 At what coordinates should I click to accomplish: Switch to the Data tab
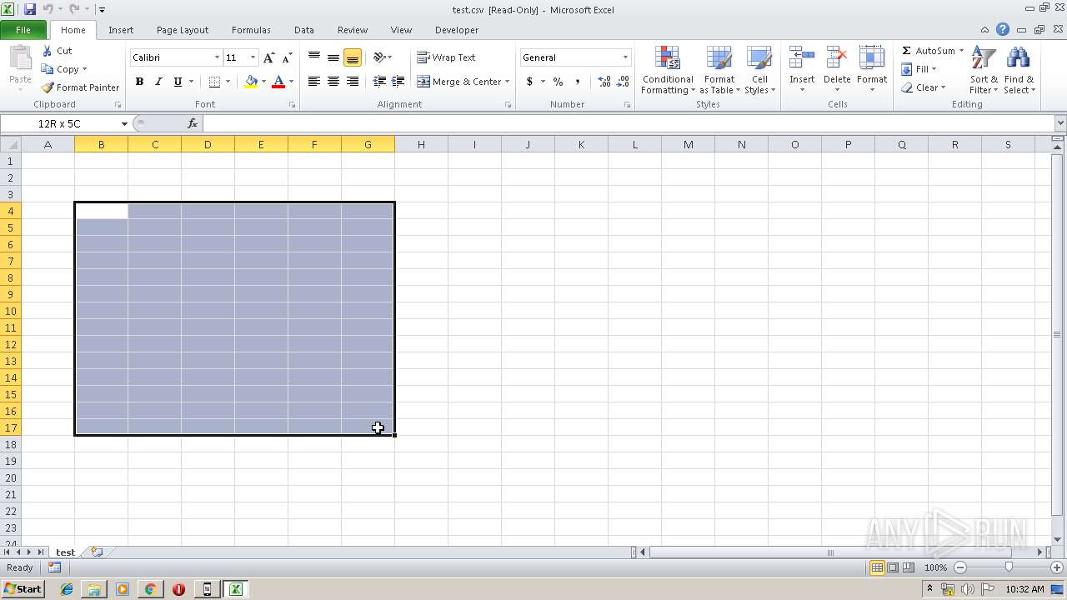[304, 30]
